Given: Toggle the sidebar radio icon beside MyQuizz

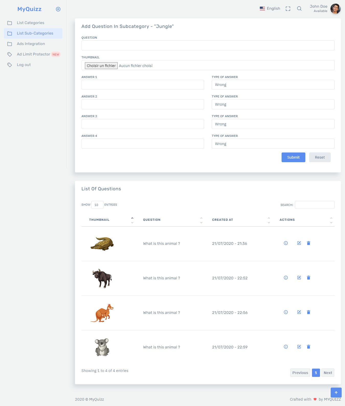Looking at the screenshot, I should click(x=58, y=9).
